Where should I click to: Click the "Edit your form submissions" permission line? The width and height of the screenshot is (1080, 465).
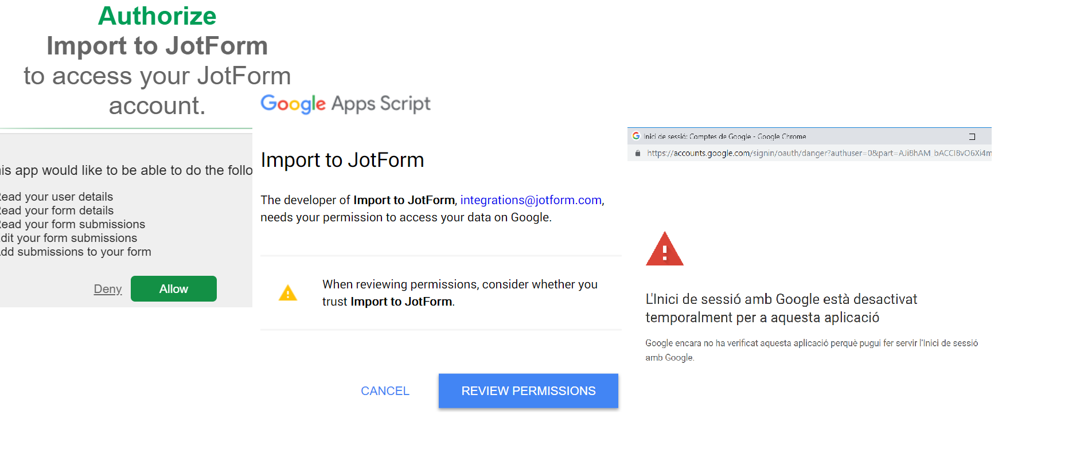click(x=69, y=238)
